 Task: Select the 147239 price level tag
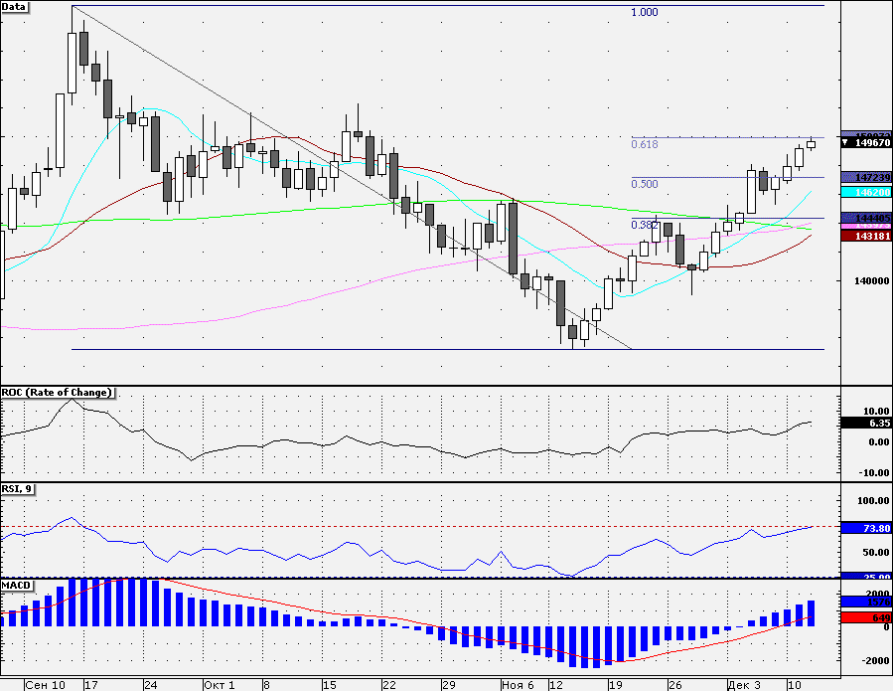[866, 177]
